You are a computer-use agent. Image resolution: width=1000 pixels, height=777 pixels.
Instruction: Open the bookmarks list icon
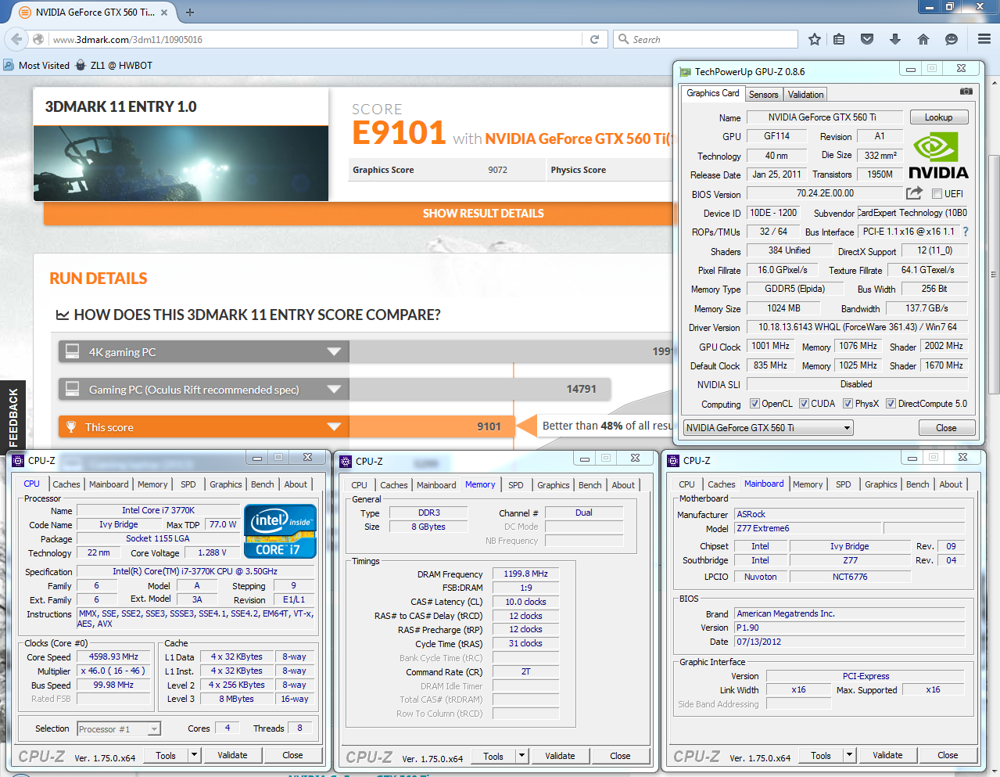[x=839, y=39]
